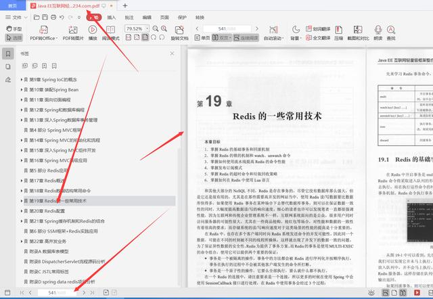The image size is (433, 299).
Task: Jump to last page in status bar
Action: (92, 293)
